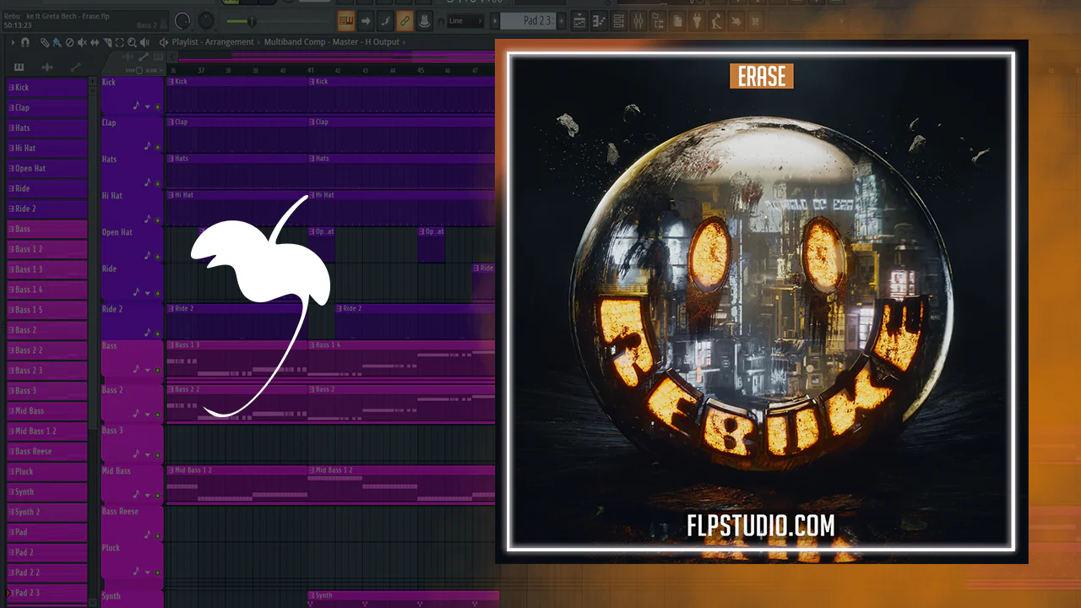Open the Ride track options arrow
This screenshot has width=1081, height=608.
click(x=148, y=293)
